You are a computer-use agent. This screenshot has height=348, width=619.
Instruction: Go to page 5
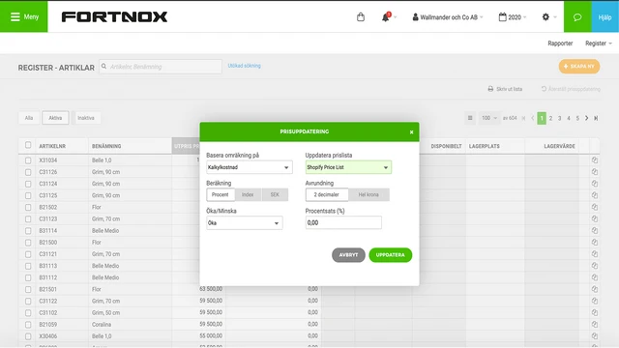(x=577, y=118)
